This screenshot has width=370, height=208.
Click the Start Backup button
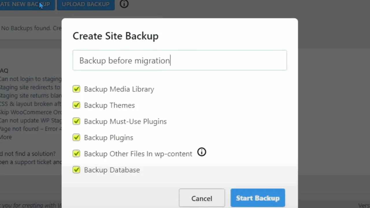(x=258, y=198)
